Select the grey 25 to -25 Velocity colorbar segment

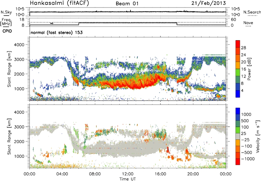[238, 137]
